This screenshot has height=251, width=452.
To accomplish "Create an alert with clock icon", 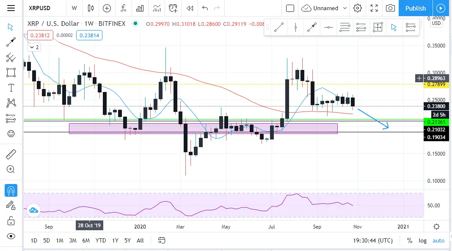I will tap(173, 8).
